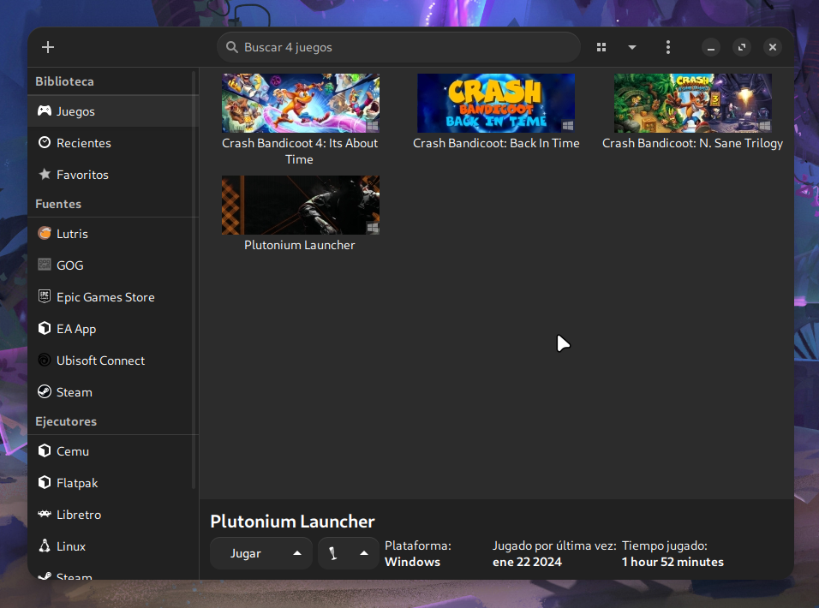
Task: Select Plutonium Launcher cover thumbnail
Action: click(x=301, y=205)
